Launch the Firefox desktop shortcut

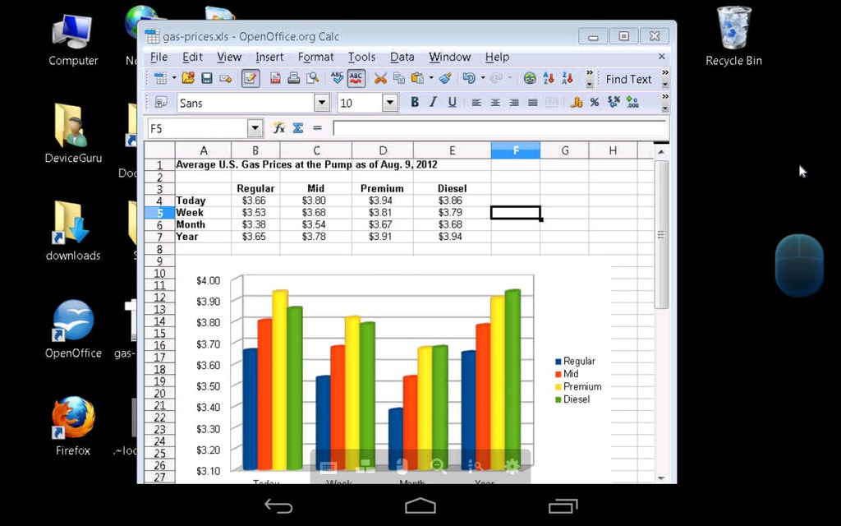click(73, 427)
